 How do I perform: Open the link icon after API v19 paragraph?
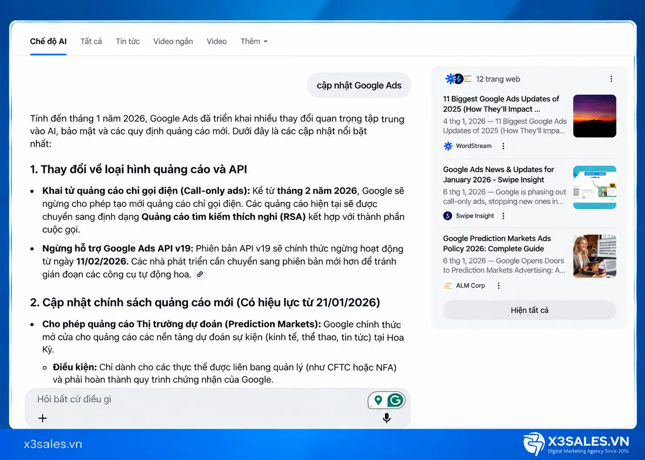(200, 274)
